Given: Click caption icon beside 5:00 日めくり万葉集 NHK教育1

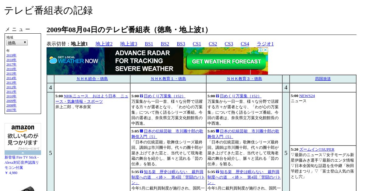Looking at the screenshot, I should 141,96.
